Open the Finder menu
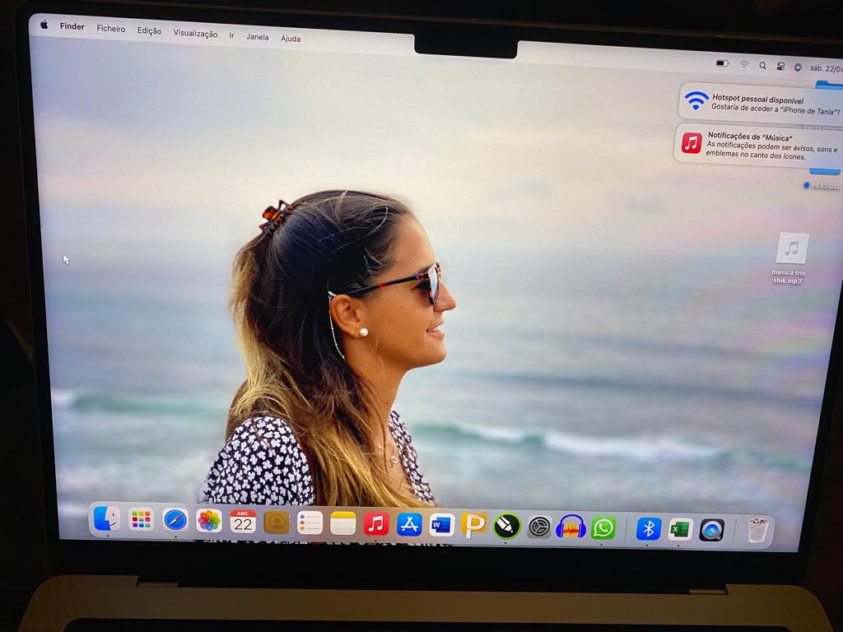Image resolution: width=843 pixels, height=632 pixels. coord(72,26)
